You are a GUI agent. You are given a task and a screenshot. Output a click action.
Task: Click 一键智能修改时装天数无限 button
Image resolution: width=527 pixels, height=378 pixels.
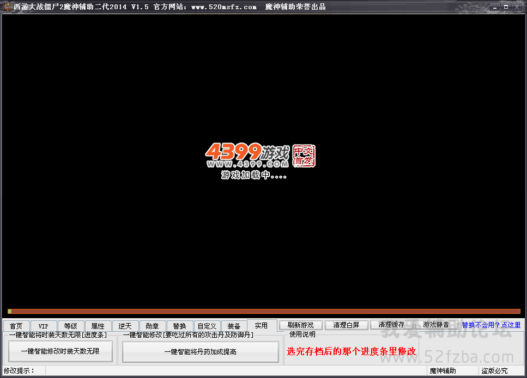pos(60,351)
